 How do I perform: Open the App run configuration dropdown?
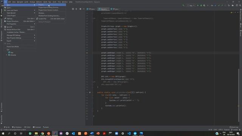point(191,5)
